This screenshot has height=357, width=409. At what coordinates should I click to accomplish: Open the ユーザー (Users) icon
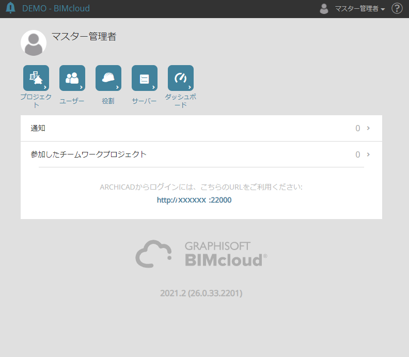click(x=72, y=78)
